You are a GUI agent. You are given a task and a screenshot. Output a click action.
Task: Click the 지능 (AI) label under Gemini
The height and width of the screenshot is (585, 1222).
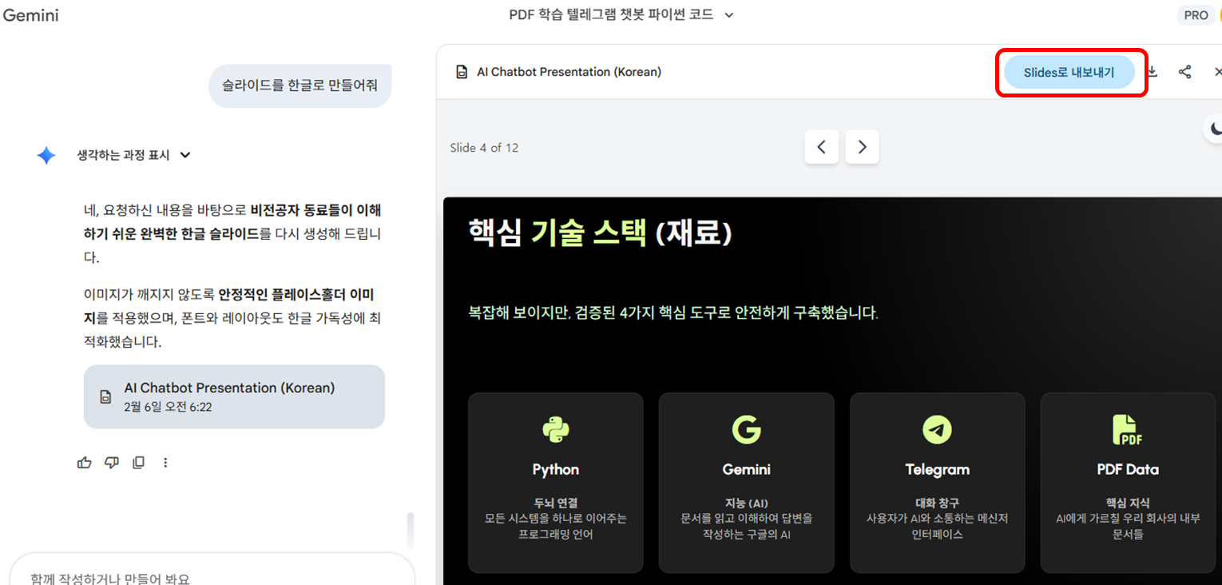coord(747,503)
